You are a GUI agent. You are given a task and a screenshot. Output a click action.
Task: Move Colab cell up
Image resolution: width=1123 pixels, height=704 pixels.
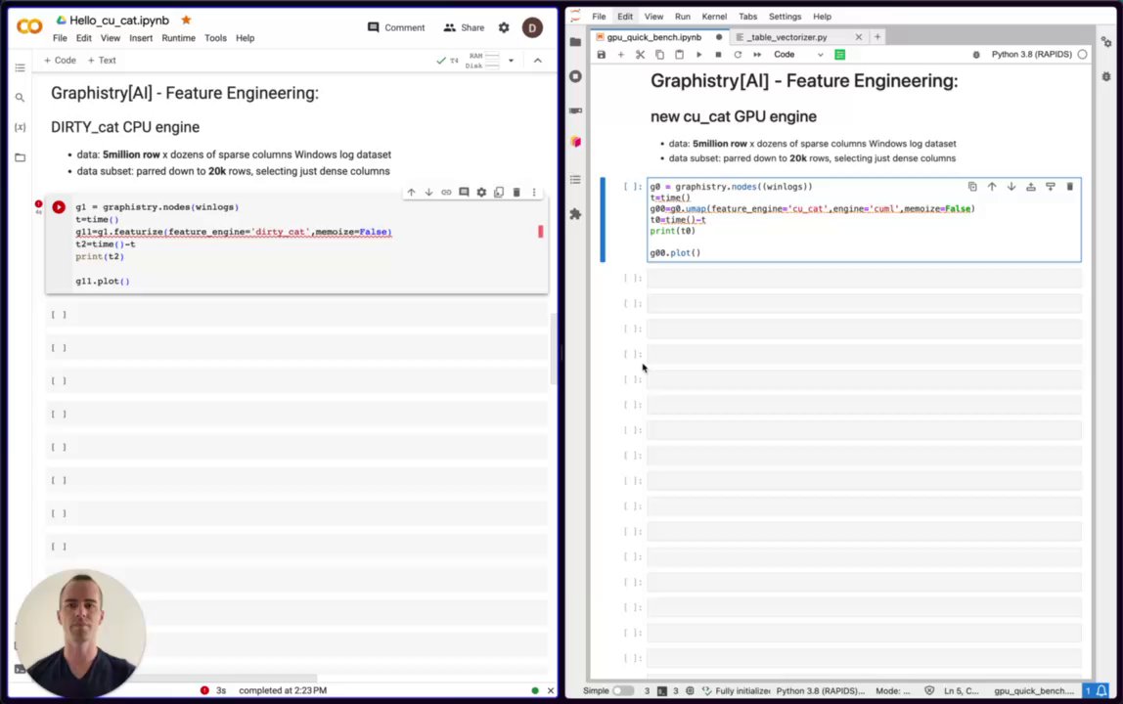point(411,192)
